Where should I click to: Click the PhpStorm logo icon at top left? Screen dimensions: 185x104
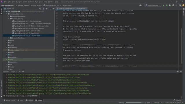point(2,2)
